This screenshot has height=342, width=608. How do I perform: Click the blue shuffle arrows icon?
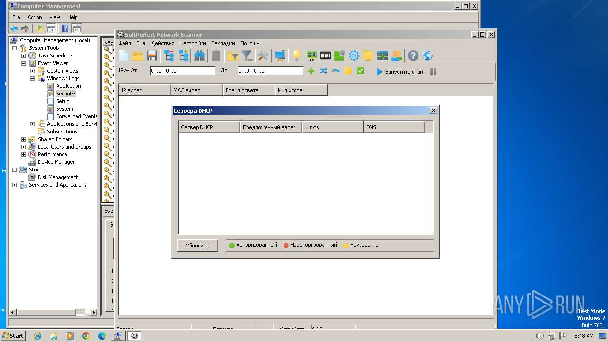coord(323,71)
